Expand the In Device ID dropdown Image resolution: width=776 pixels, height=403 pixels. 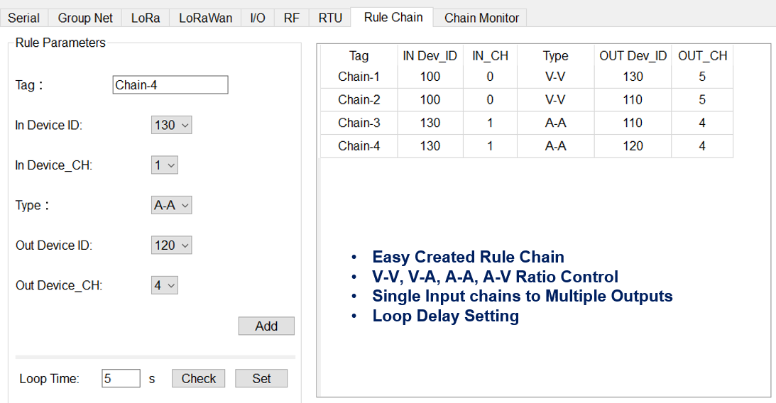(171, 125)
